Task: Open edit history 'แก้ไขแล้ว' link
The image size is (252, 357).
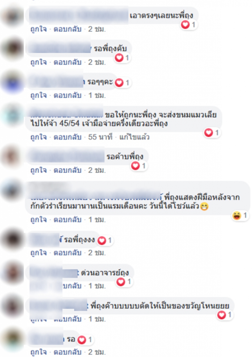Action: point(135,137)
